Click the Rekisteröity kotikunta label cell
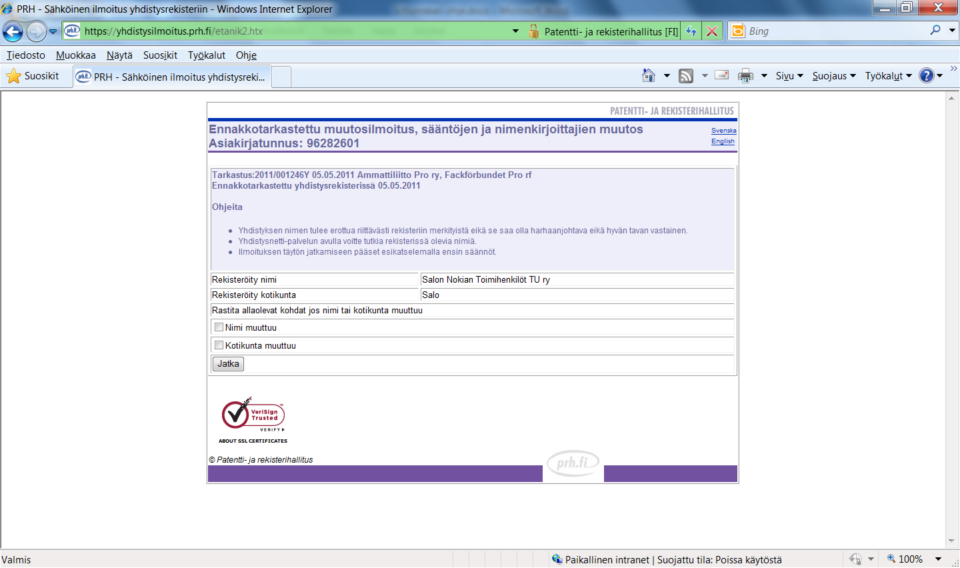 (x=315, y=295)
